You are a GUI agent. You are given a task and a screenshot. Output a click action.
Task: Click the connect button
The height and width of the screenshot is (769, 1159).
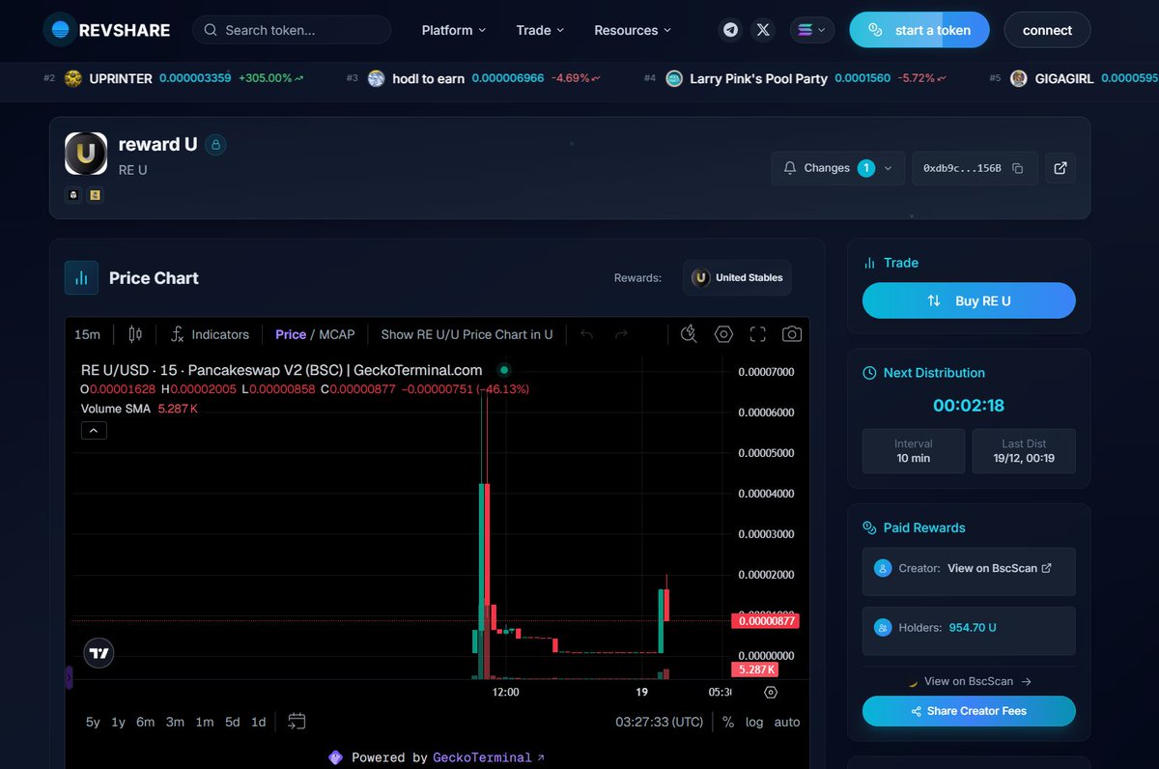pyautogui.click(x=1047, y=30)
